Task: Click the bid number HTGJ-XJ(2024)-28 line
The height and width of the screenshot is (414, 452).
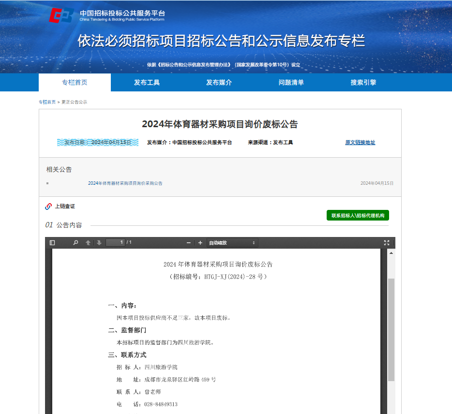Action: (x=218, y=277)
